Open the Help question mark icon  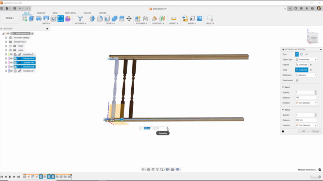pos(312,9)
